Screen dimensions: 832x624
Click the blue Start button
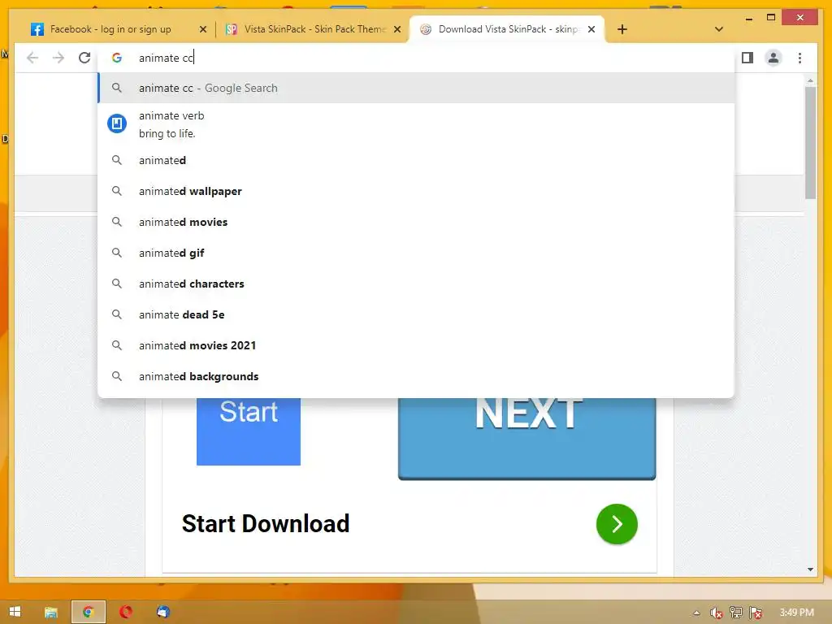click(x=249, y=431)
